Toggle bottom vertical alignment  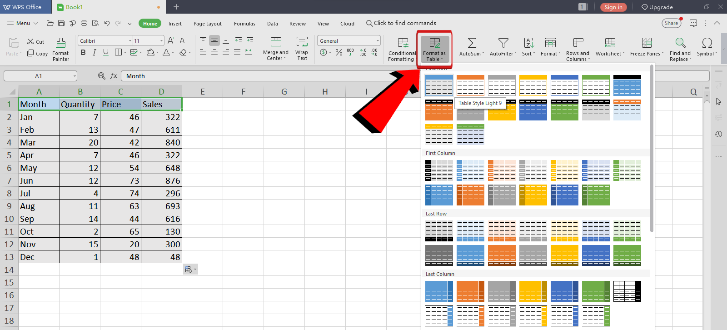click(x=226, y=40)
